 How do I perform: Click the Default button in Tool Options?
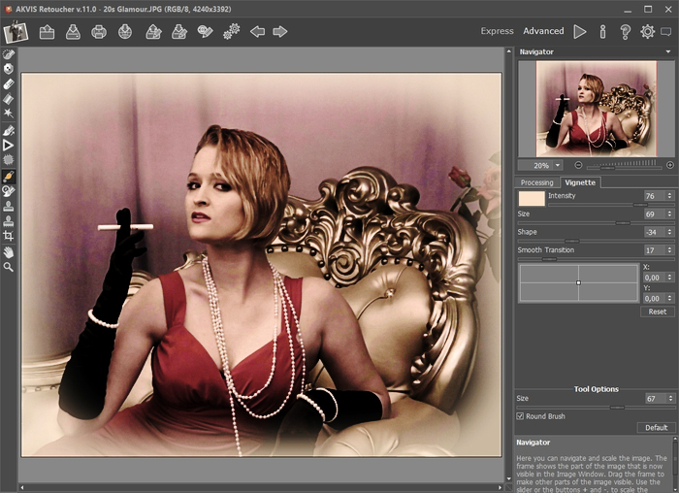(x=656, y=427)
